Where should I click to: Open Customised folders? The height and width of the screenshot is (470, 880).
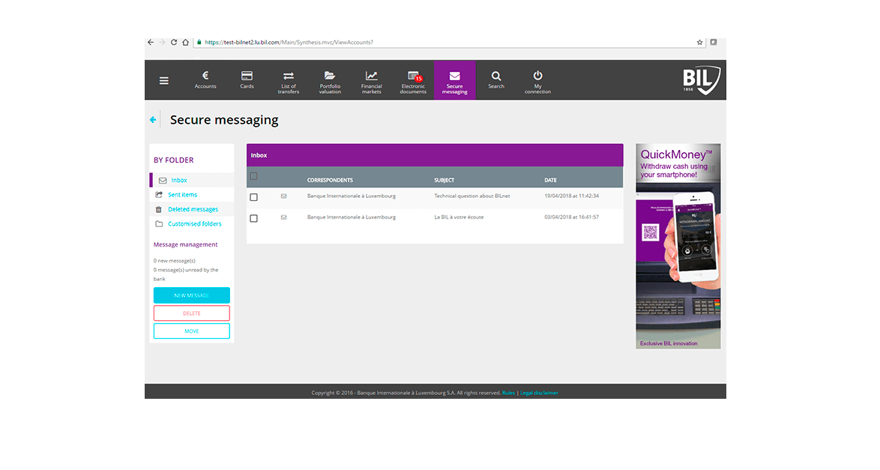[195, 224]
